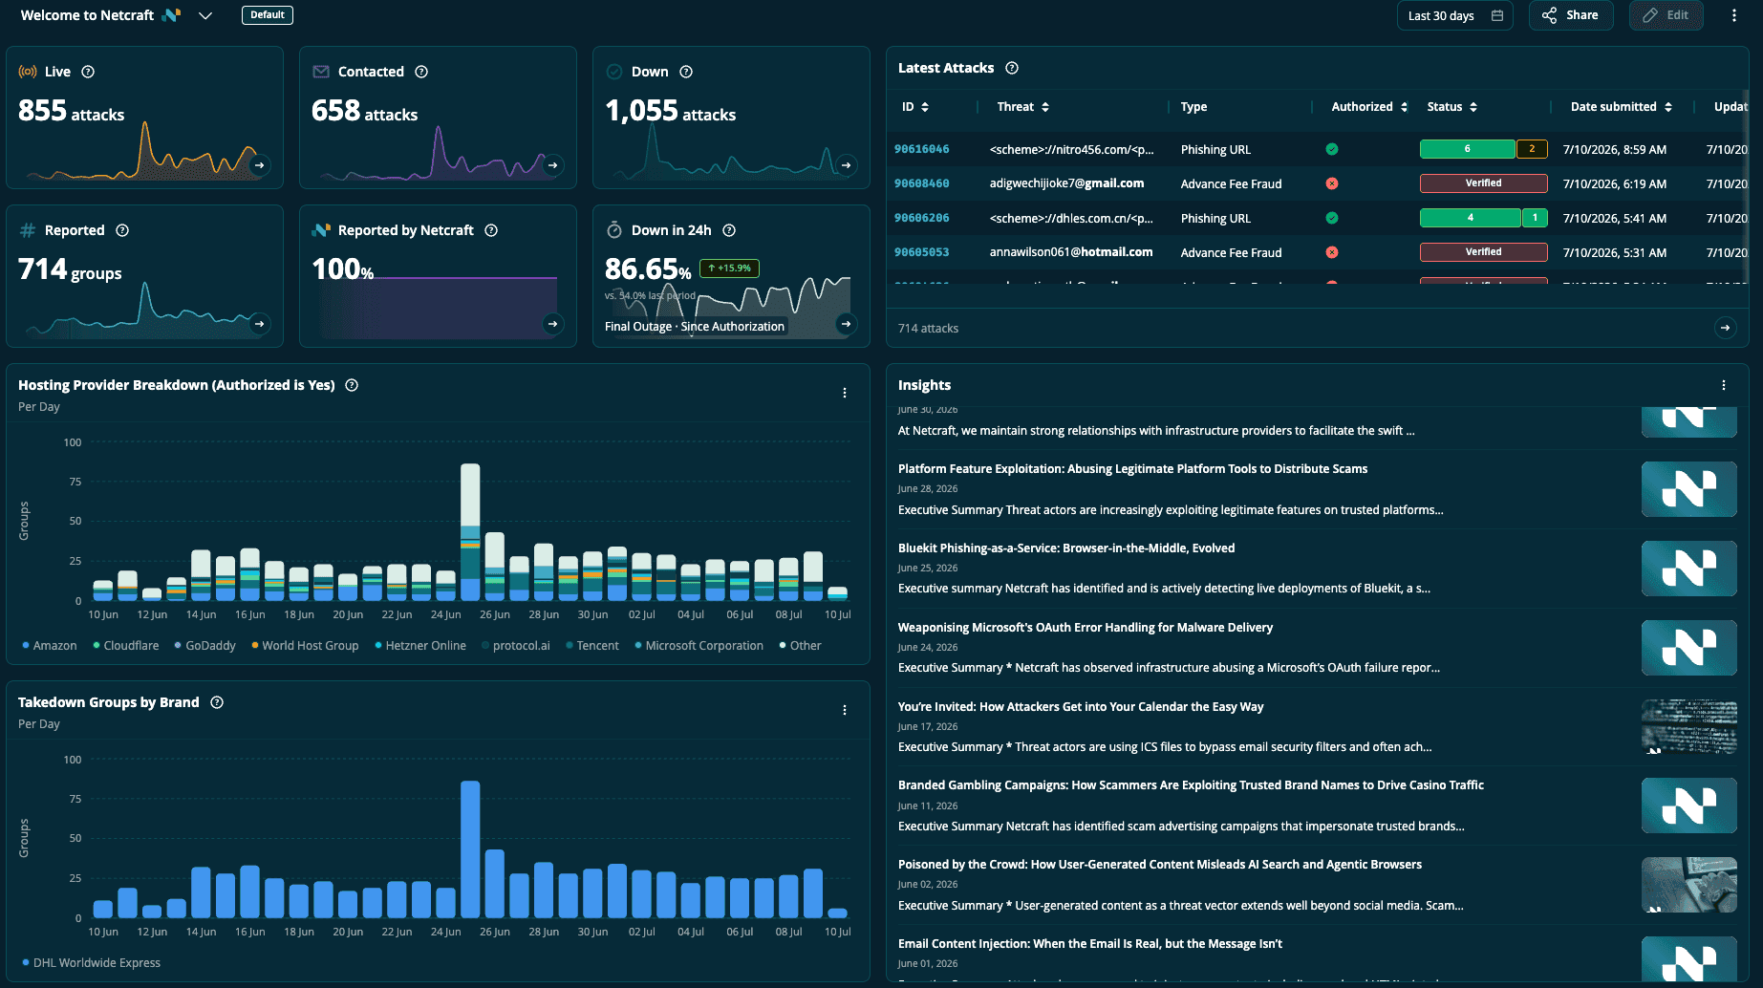Click the Default dashboard badge

(x=268, y=15)
